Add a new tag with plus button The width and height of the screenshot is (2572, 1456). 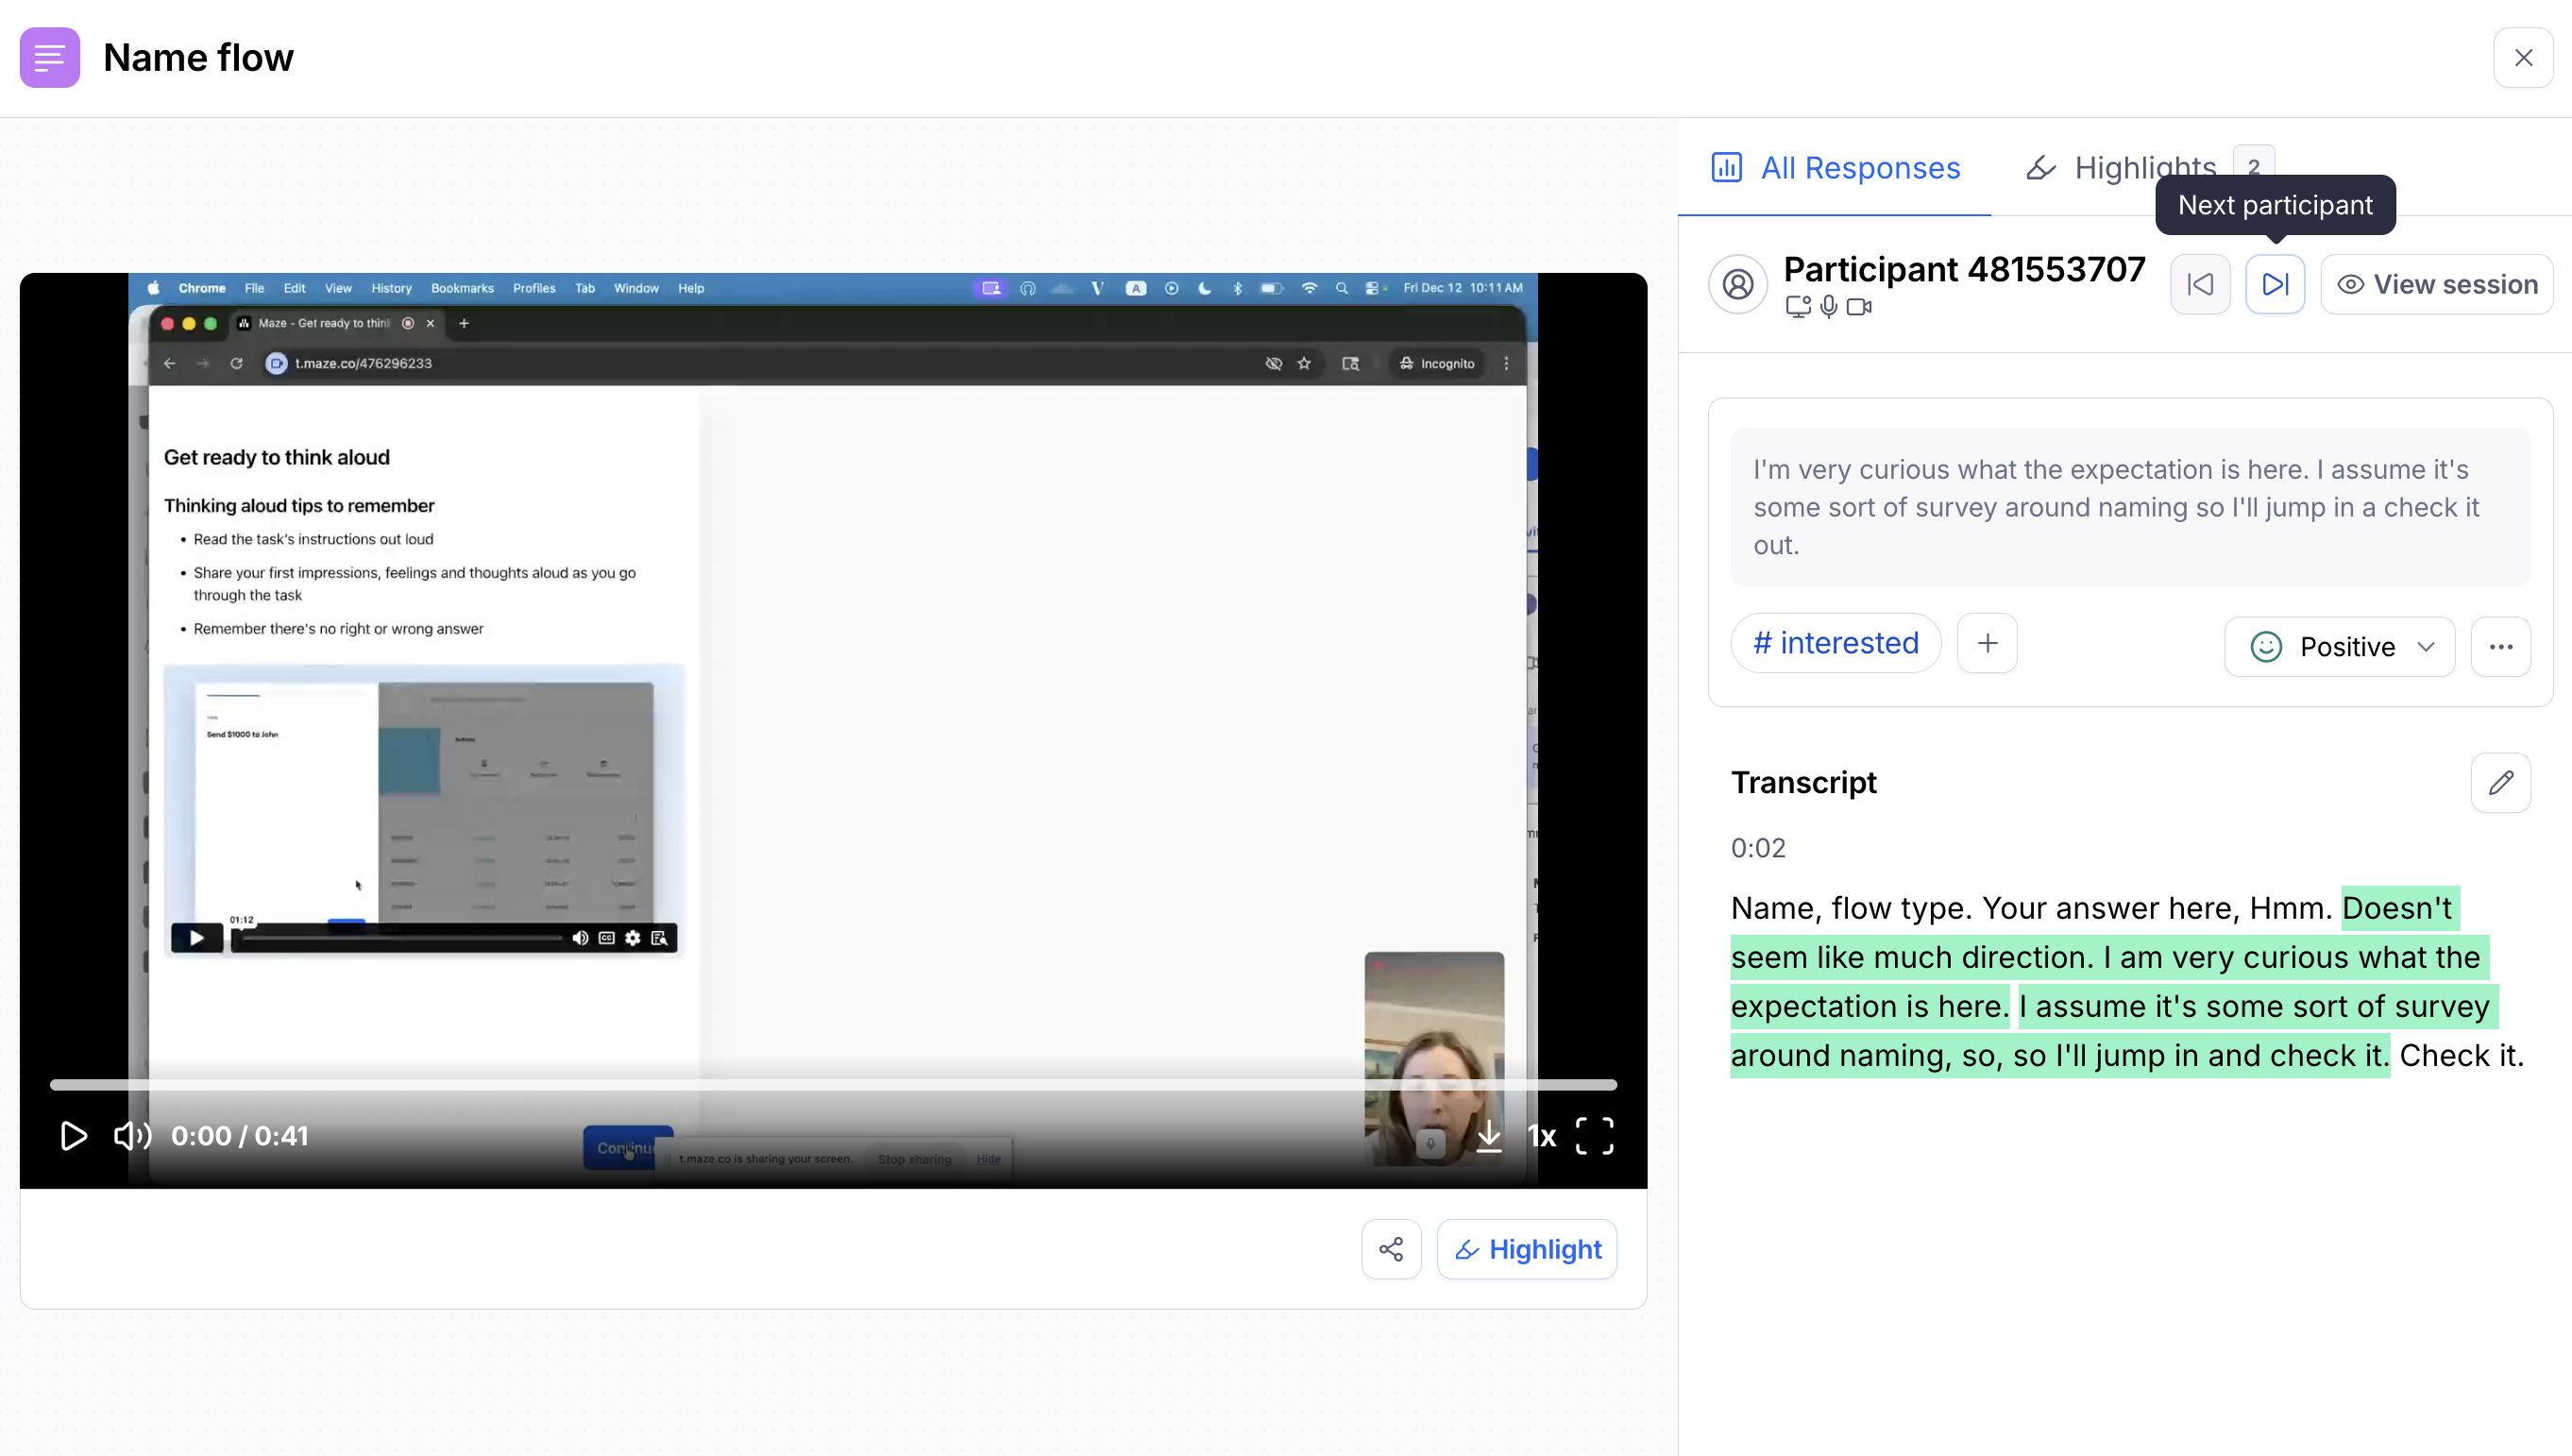tap(1987, 643)
